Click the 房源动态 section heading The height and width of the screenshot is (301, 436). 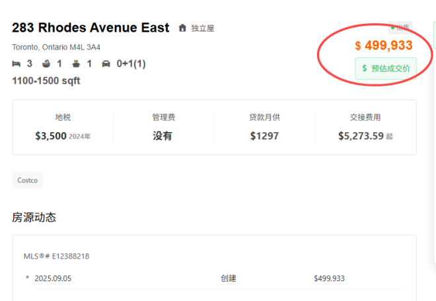click(x=34, y=217)
